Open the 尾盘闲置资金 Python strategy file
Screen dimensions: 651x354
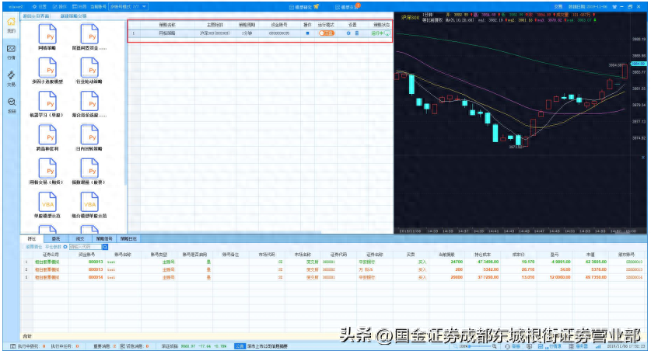(x=89, y=37)
